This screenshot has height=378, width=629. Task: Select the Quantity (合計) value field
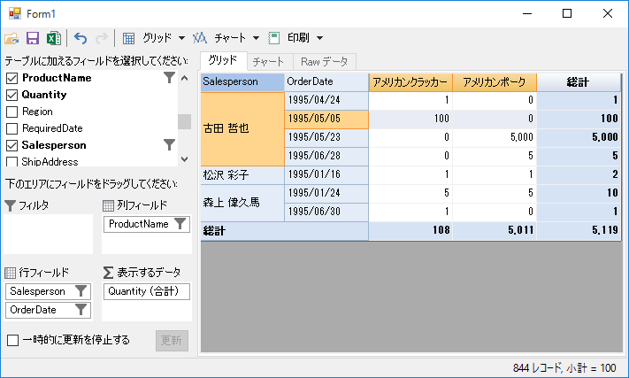coord(146,291)
